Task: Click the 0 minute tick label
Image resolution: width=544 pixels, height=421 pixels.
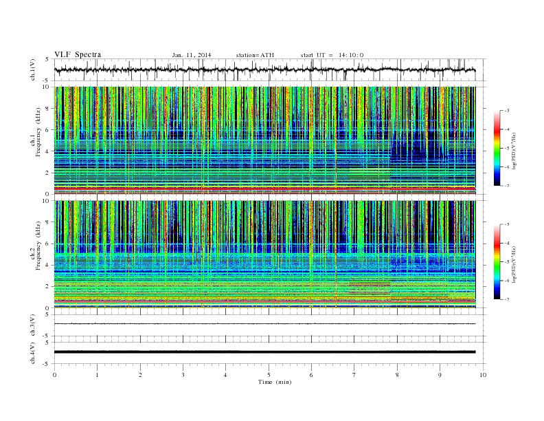Action: coord(54,375)
